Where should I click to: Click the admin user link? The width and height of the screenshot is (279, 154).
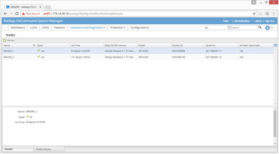(259, 21)
